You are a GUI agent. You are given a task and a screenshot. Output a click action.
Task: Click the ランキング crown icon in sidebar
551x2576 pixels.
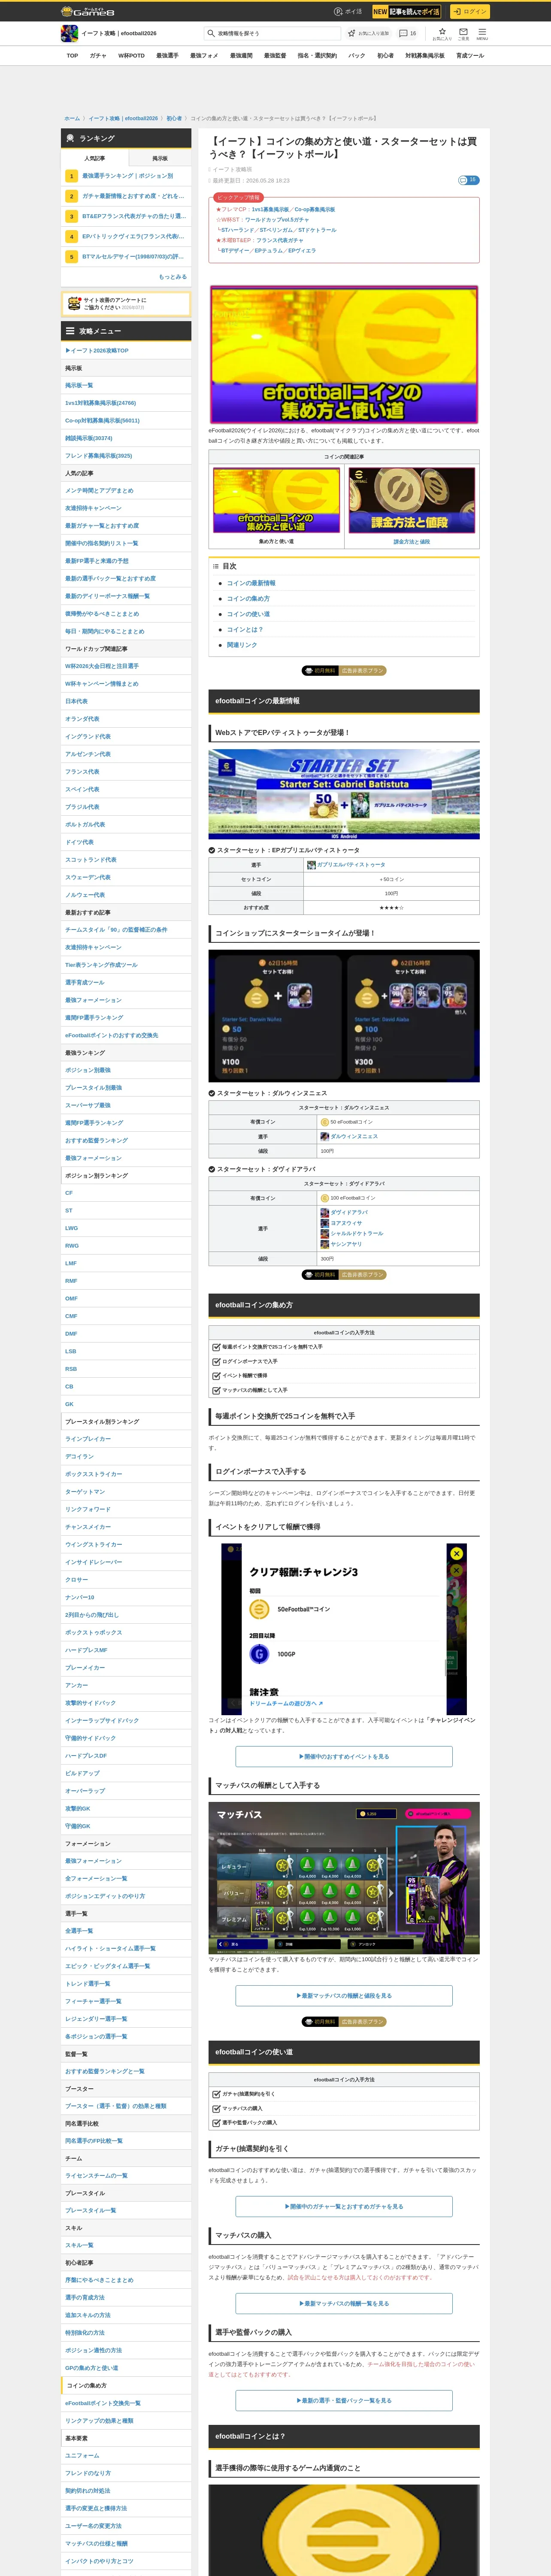click(70, 138)
